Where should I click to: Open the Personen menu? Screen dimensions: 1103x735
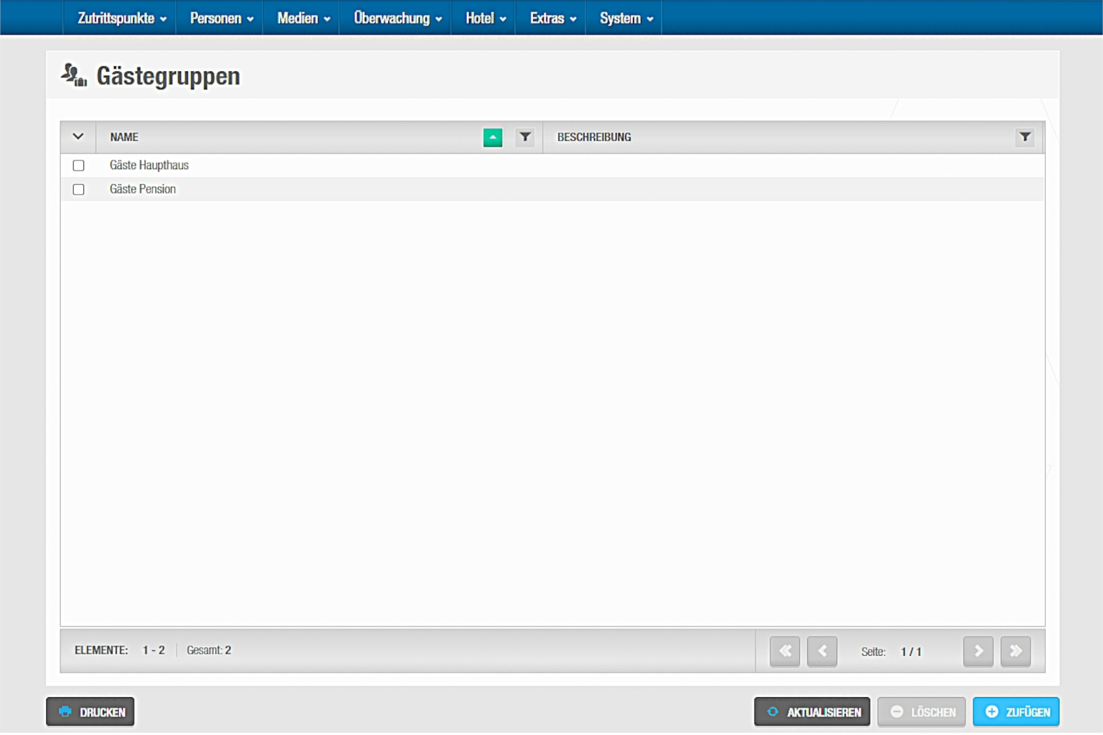coord(221,18)
